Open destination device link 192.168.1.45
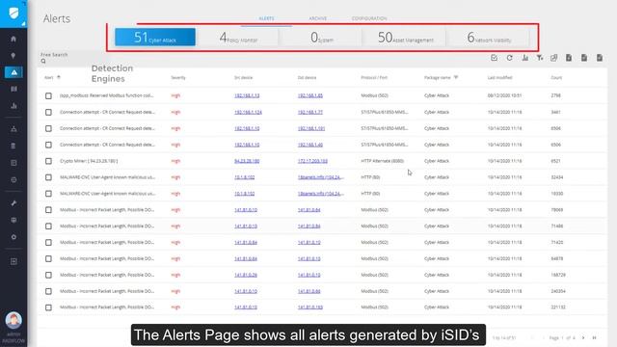Image resolution: width=617 pixels, height=347 pixels. coord(310,95)
